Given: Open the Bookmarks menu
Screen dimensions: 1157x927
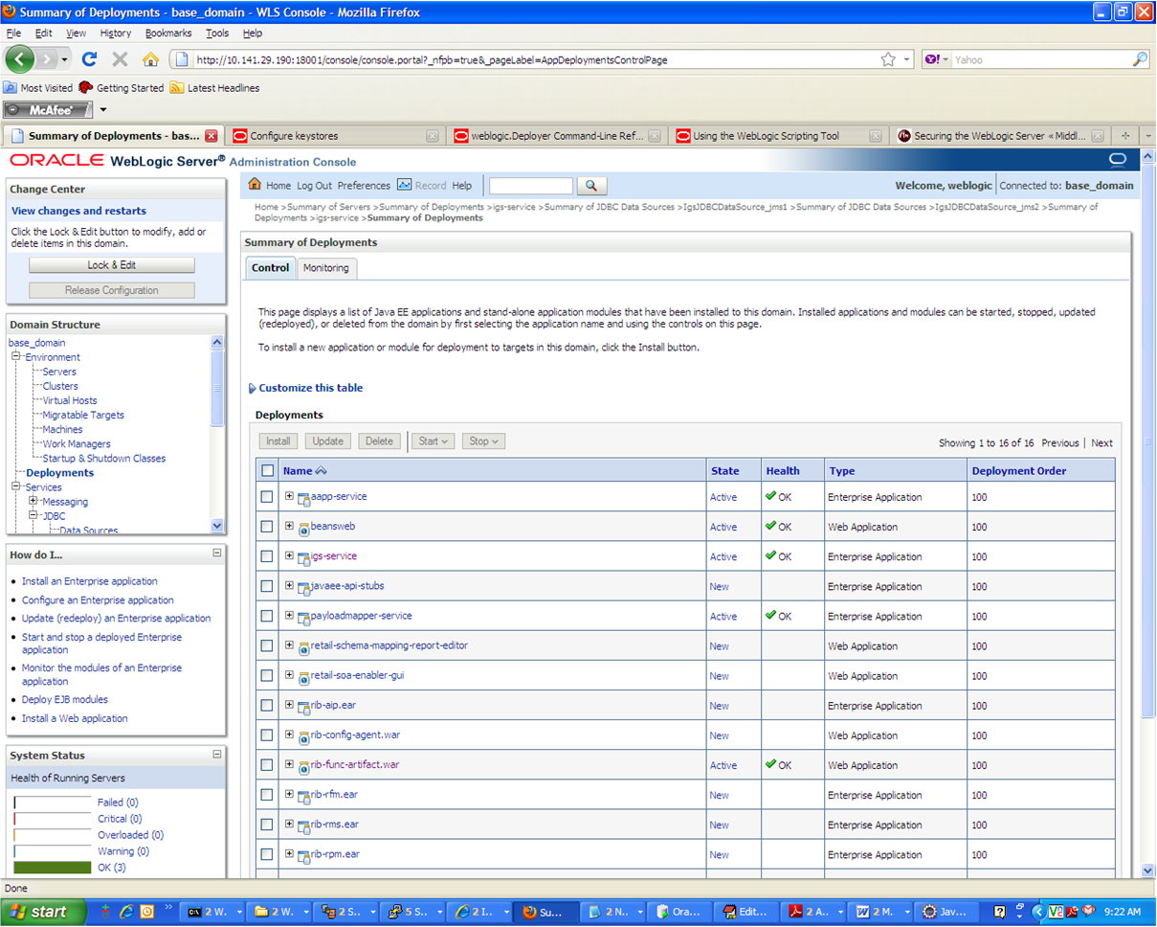Looking at the screenshot, I should 167,33.
